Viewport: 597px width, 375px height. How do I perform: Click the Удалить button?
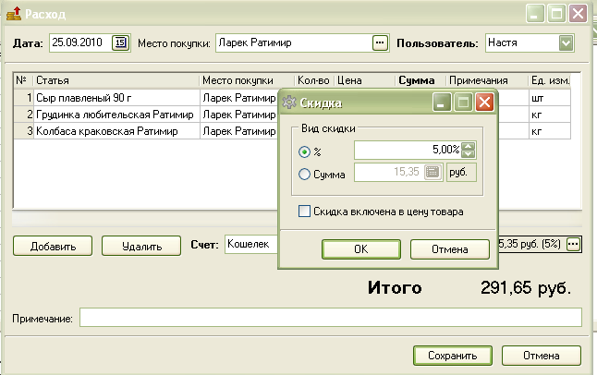pyautogui.click(x=141, y=246)
